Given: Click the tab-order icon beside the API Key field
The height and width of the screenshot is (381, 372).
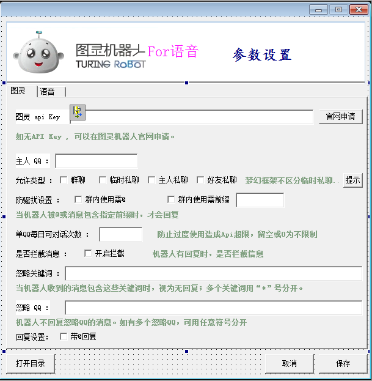Looking at the screenshot, I should [78, 113].
